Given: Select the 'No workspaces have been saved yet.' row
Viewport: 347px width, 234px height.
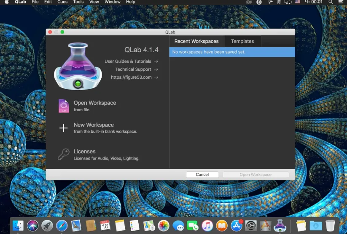Looking at the screenshot, I should (x=232, y=52).
